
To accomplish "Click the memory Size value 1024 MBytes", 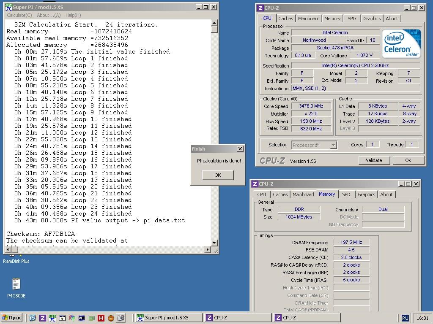I will 299,217.
